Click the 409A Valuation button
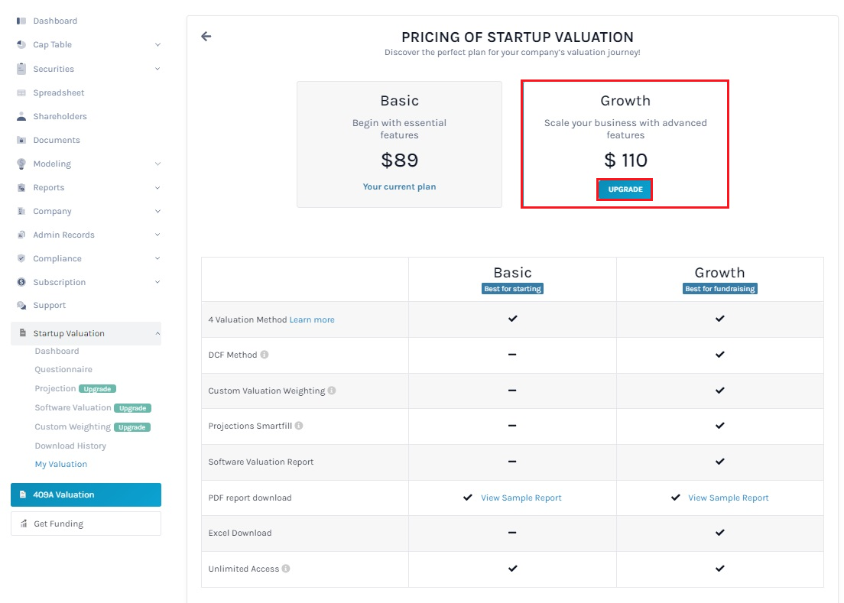The image size is (844, 603). (x=86, y=495)
